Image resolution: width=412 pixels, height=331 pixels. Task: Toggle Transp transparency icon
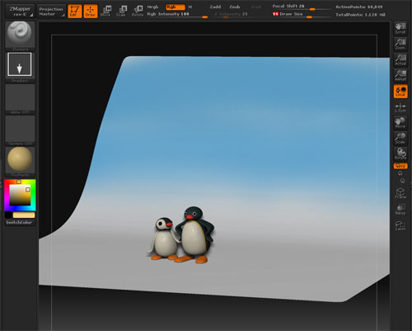pyautogui.click(x=400, y=209)
